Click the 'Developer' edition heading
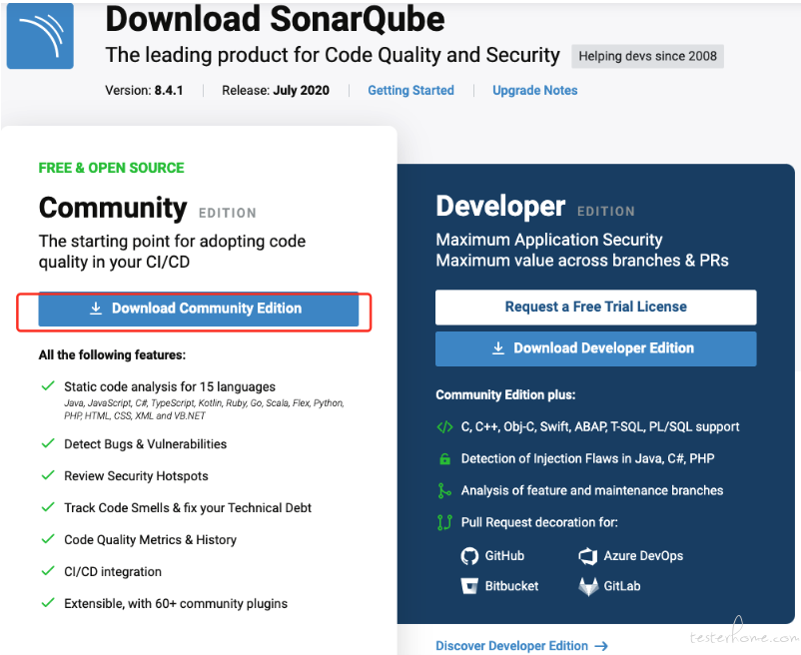 tap(500, 207)
